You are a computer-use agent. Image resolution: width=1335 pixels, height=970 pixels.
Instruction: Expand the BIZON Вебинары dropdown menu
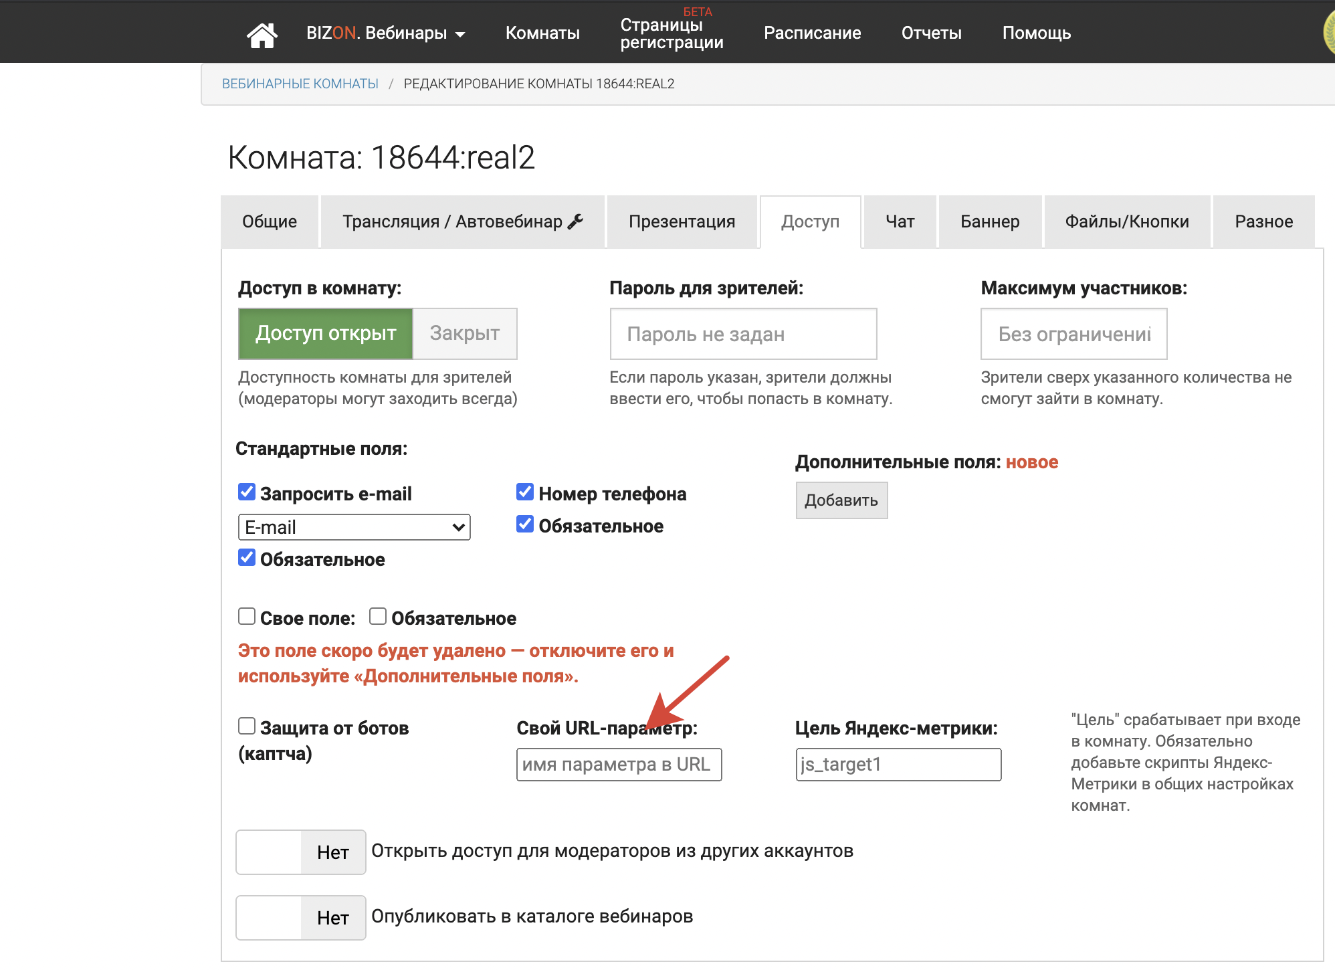[x=385, y=33]
